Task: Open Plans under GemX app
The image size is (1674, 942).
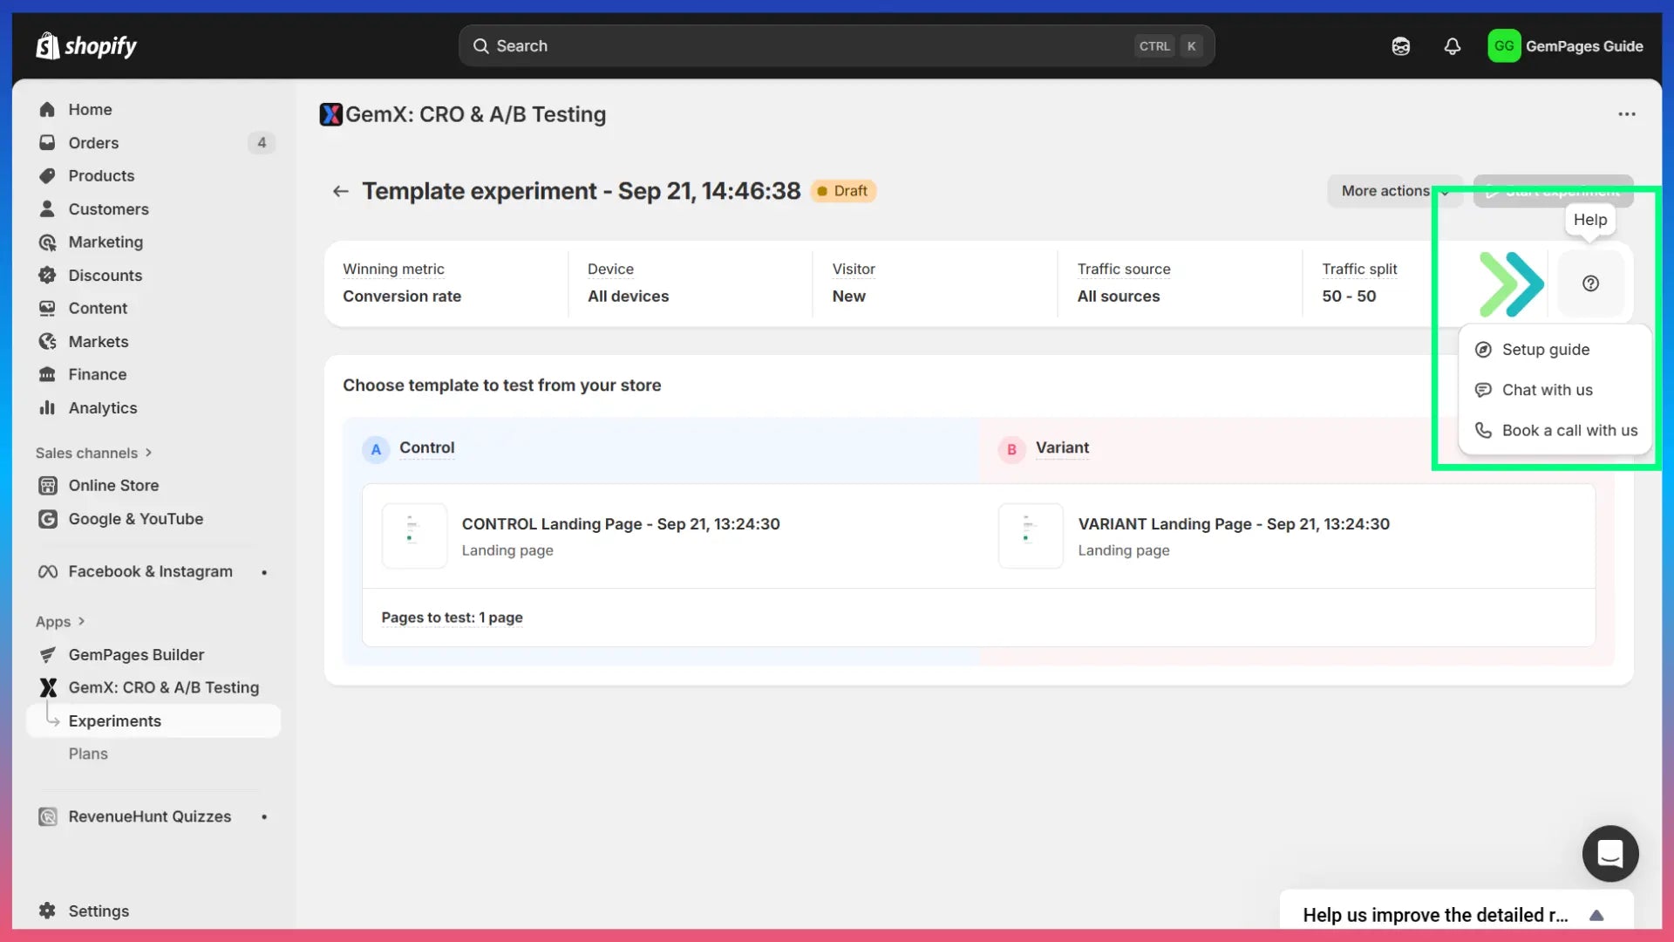Action: click(88, 754)
